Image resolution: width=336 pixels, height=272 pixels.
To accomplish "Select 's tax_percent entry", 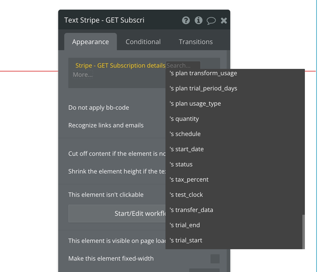I will click(x=189, y=180).
